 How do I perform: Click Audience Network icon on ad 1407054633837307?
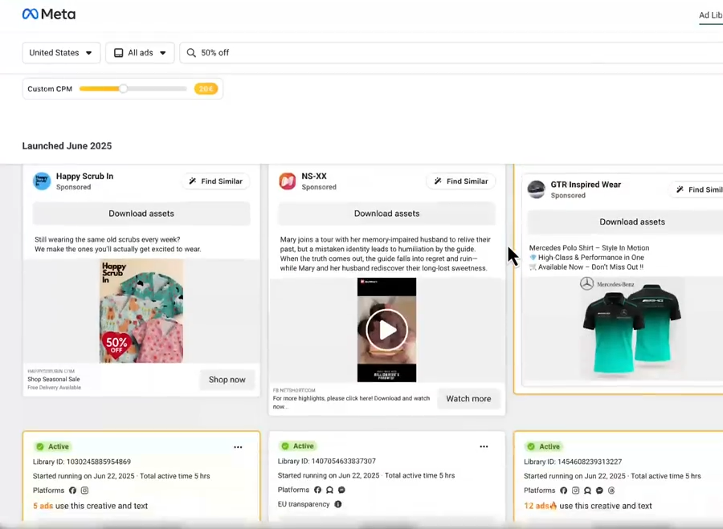point(329,490)
